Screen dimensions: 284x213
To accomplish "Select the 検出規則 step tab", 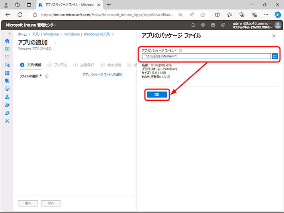I will [x=110, y=65].
